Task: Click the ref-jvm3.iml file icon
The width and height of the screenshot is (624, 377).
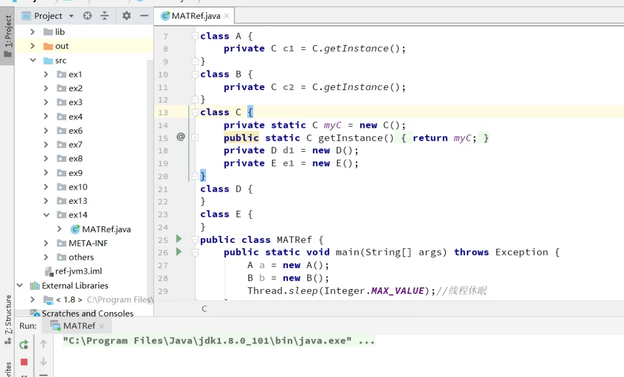Action: pos(49,271)
